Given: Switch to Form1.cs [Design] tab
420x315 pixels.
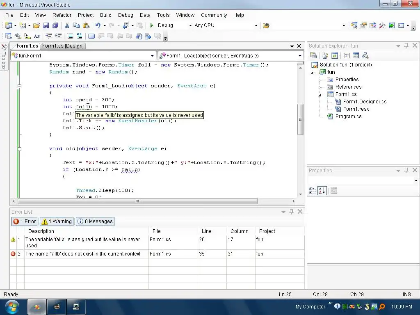Looking at the screenshot, I should [63, 46].
